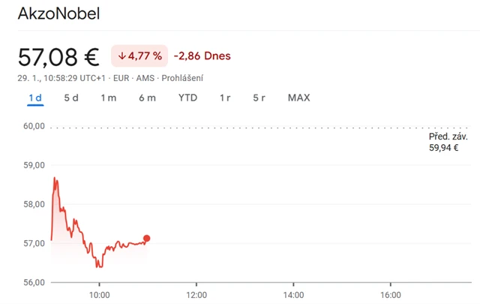Click the 60,00 price axis label
The height and width of the screenshot is (304, 480).
point(34,126)
